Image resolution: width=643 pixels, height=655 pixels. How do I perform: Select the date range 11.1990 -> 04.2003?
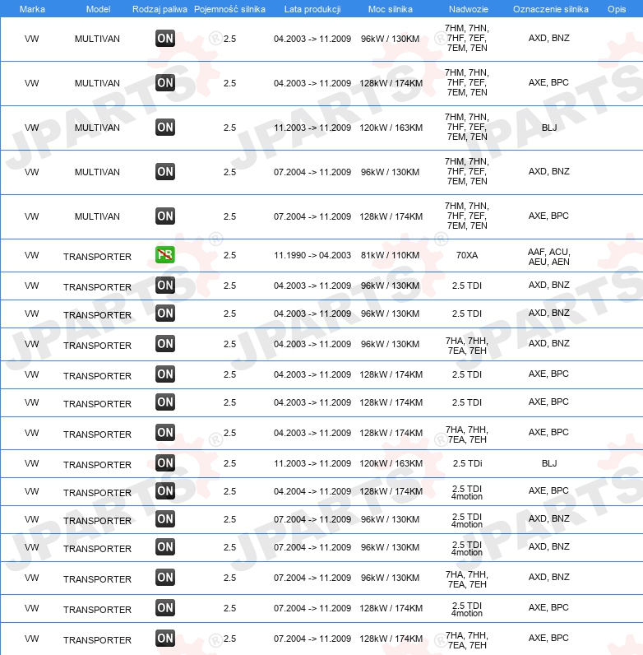[x=312, y=255]
